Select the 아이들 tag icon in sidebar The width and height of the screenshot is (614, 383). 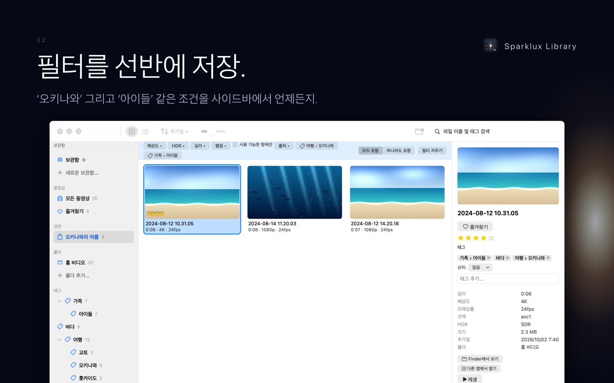73,314
